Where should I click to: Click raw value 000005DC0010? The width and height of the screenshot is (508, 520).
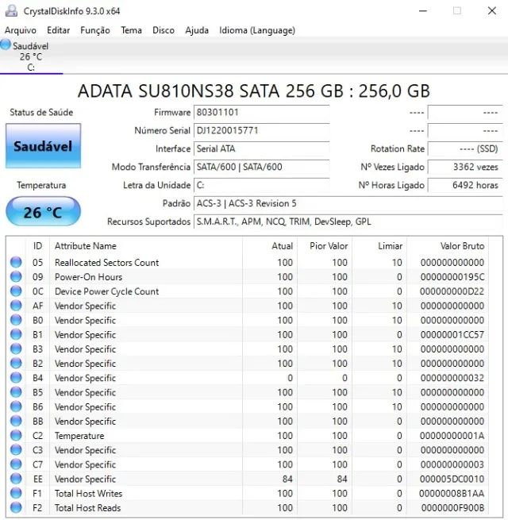(452, 479)
